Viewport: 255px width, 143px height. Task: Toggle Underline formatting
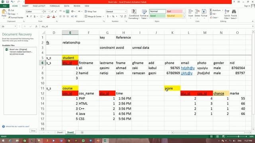35,16
